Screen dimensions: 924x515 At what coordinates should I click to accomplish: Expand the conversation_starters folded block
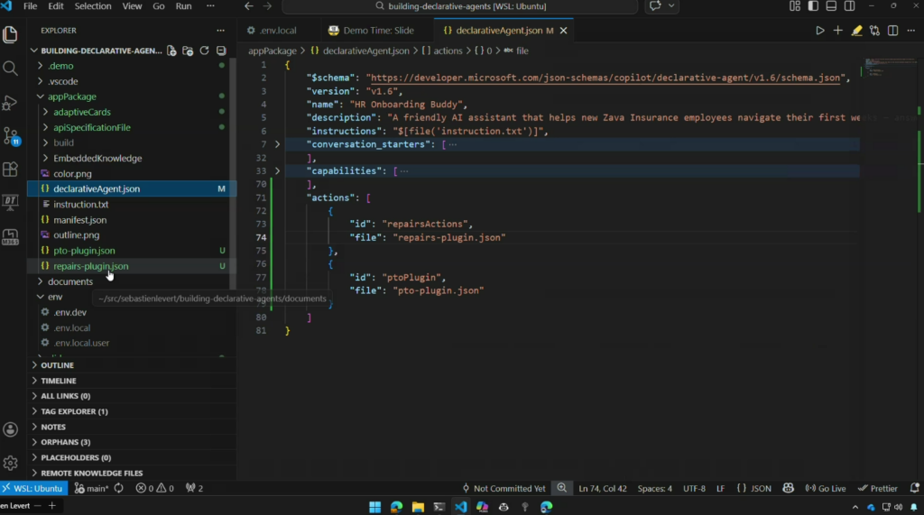click(x=277, y=144)
